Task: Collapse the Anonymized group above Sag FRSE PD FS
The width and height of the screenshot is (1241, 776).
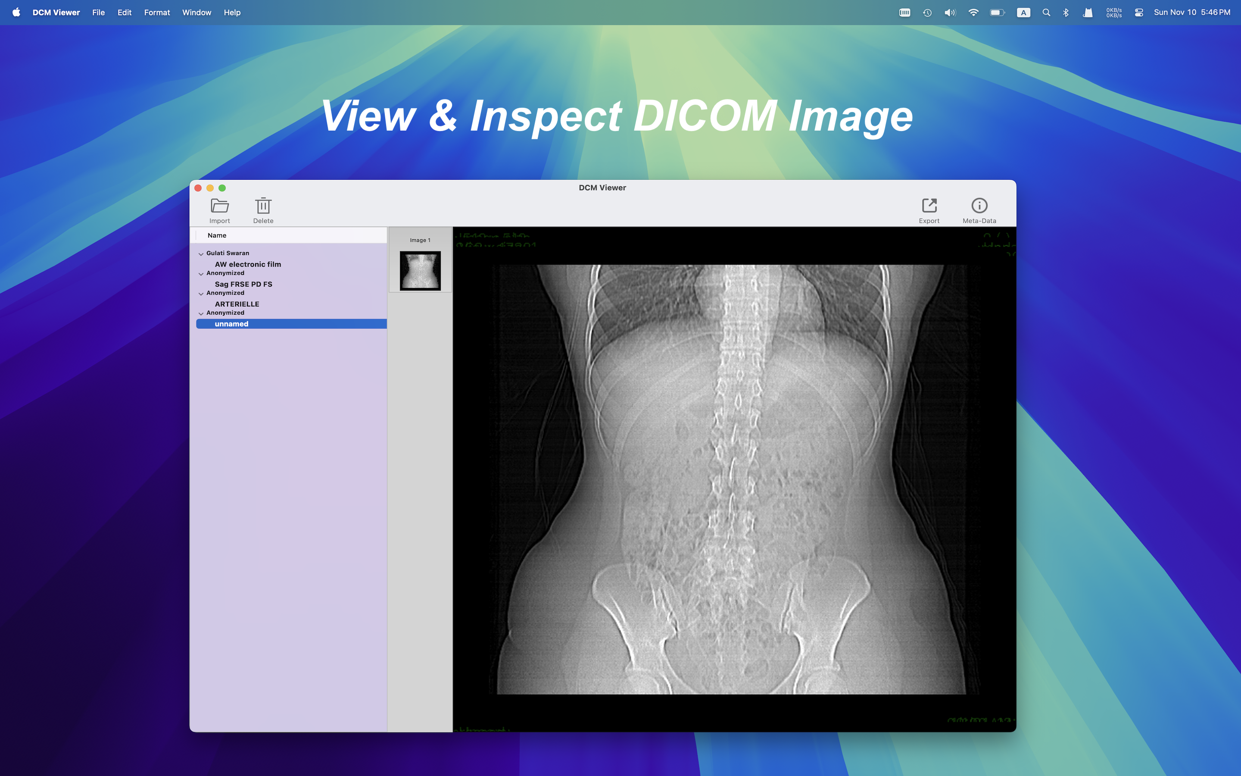Action: (x=201, y=274)
